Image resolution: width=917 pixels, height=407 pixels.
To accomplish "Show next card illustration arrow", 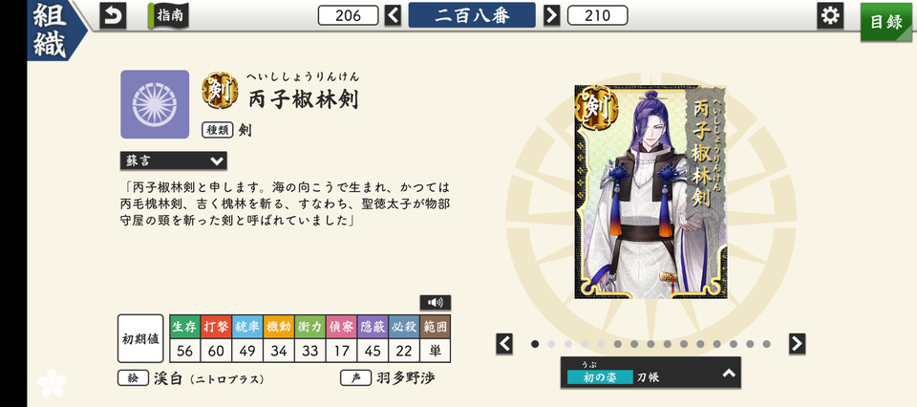I will [x=797, y=344].
